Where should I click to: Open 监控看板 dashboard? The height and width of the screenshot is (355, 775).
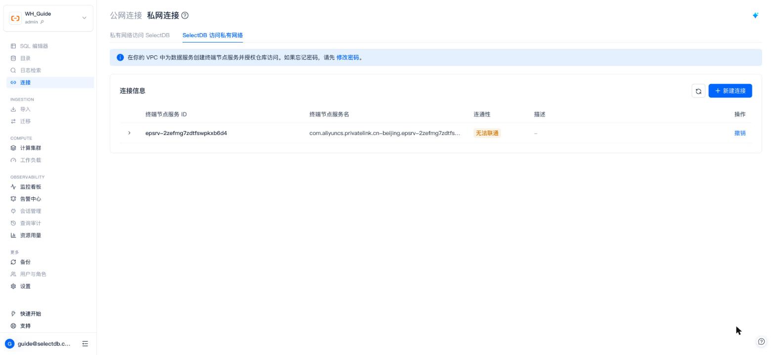(30, 187)
